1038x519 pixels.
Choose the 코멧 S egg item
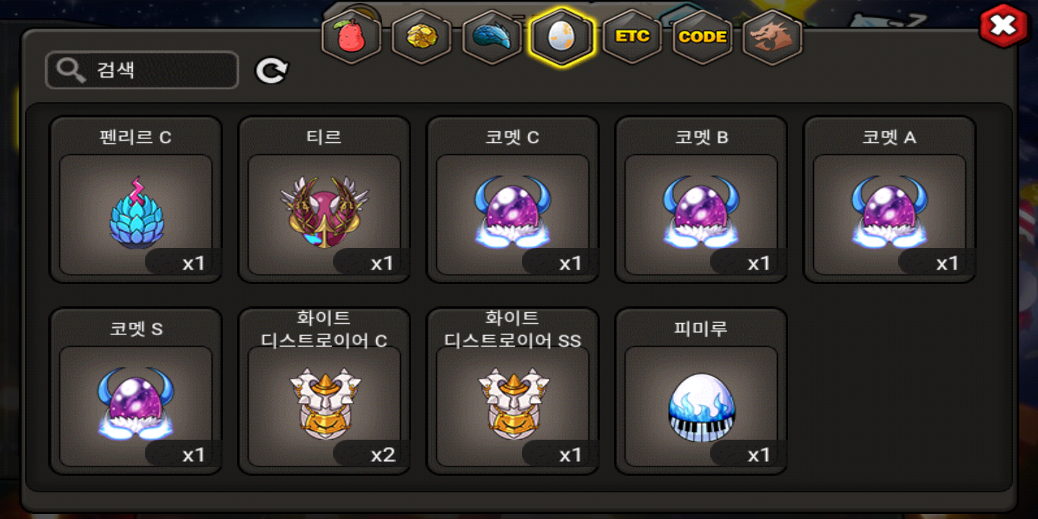point(136,391)
